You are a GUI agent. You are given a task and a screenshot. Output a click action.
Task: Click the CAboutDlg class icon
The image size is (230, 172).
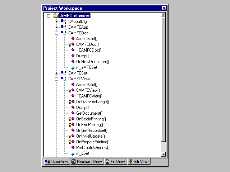(64, 21)
